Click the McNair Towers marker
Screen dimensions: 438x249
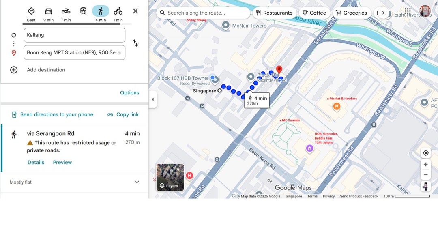click(226, 26)
